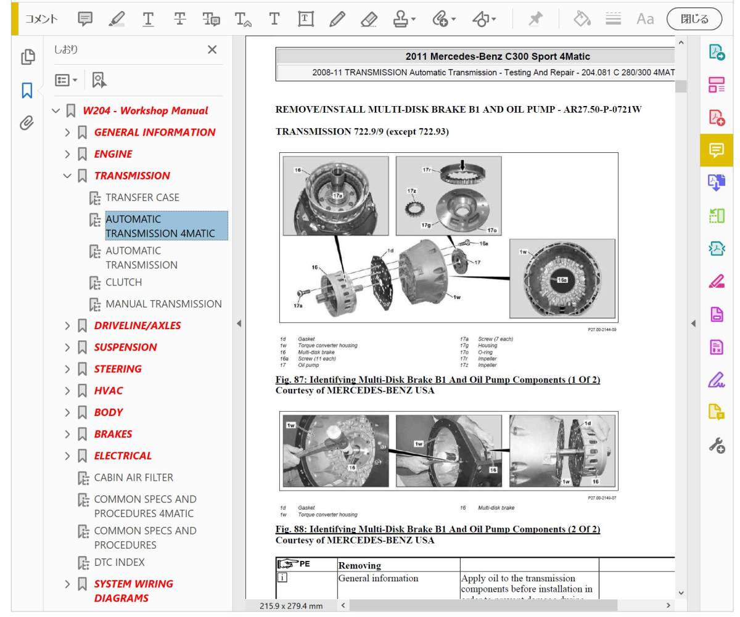Open the page thumbnails panel

[x=27, y=57]
